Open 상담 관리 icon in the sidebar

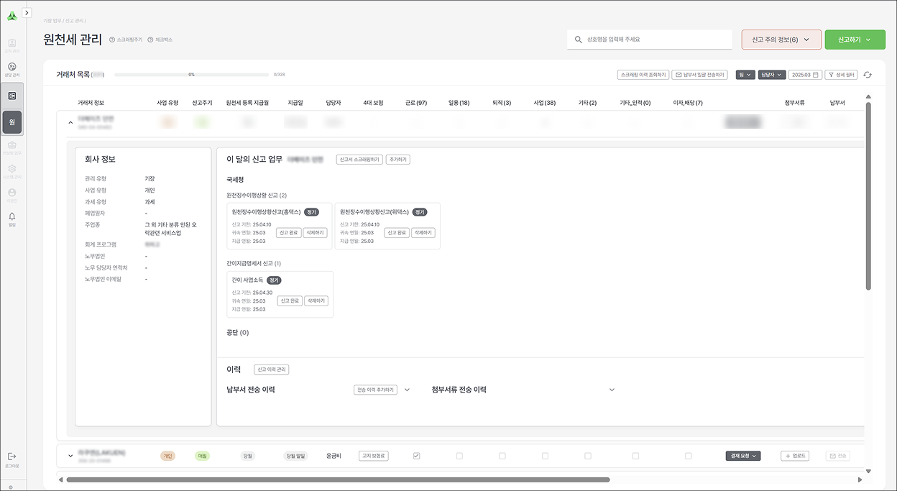pos(11,67)
